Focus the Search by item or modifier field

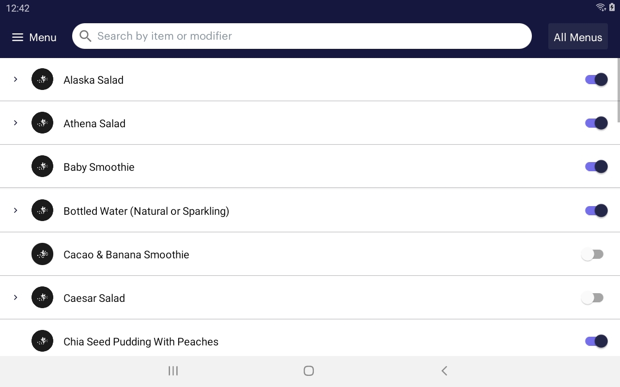click(x=310, y=36)
